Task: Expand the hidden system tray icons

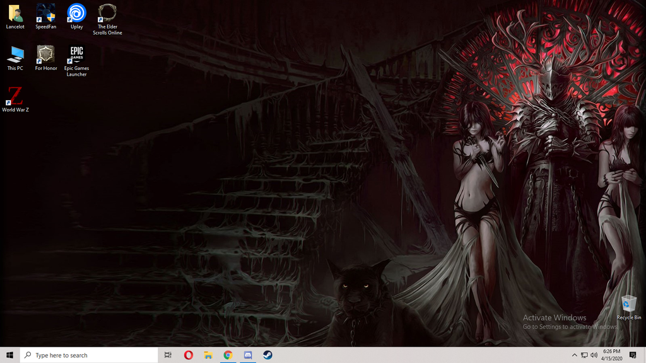Action: 574,355
